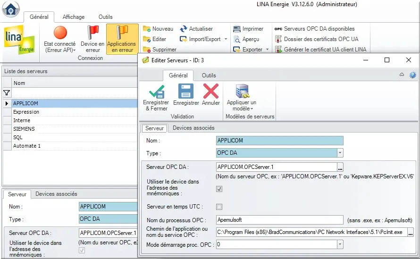Click Supprimer in main ribbon
The width and height of the screenshot is (420, 259).
(160, 50)
